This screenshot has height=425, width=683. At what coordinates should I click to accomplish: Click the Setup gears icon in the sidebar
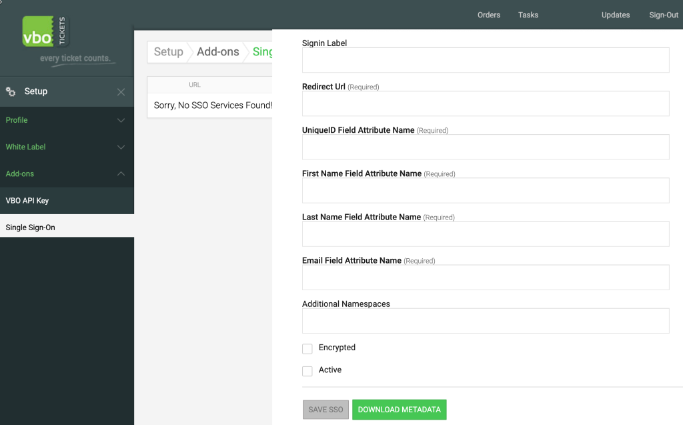tap(11, 91)
